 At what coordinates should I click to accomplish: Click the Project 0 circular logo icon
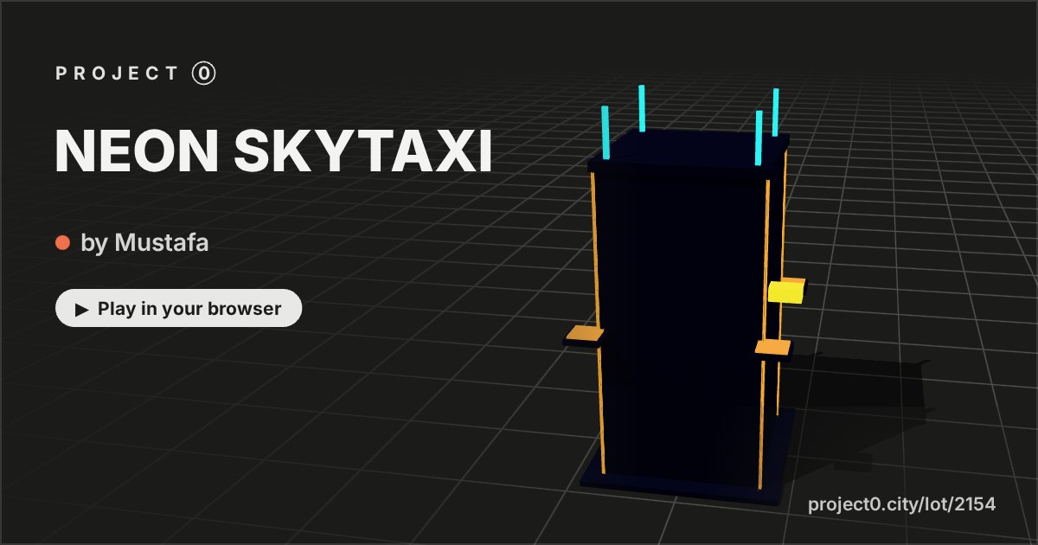coord(203,74)
